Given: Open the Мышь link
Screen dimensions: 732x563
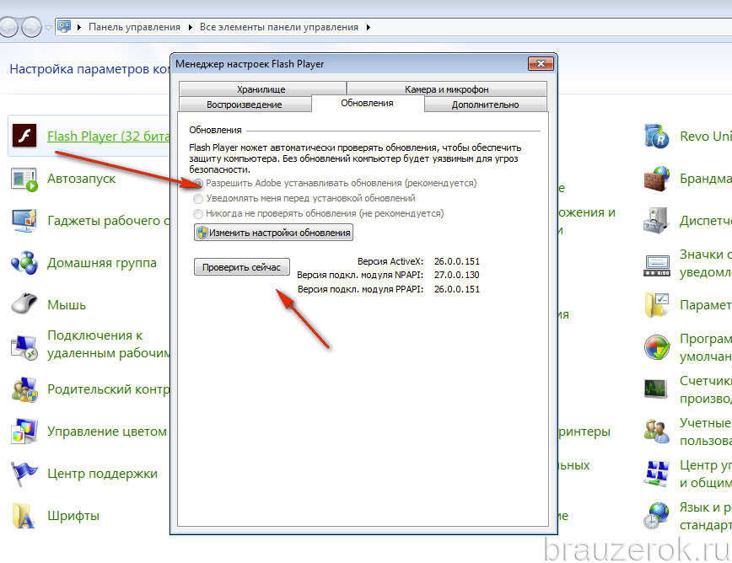Looking at the screenshot, I should [x=67, y=305].
